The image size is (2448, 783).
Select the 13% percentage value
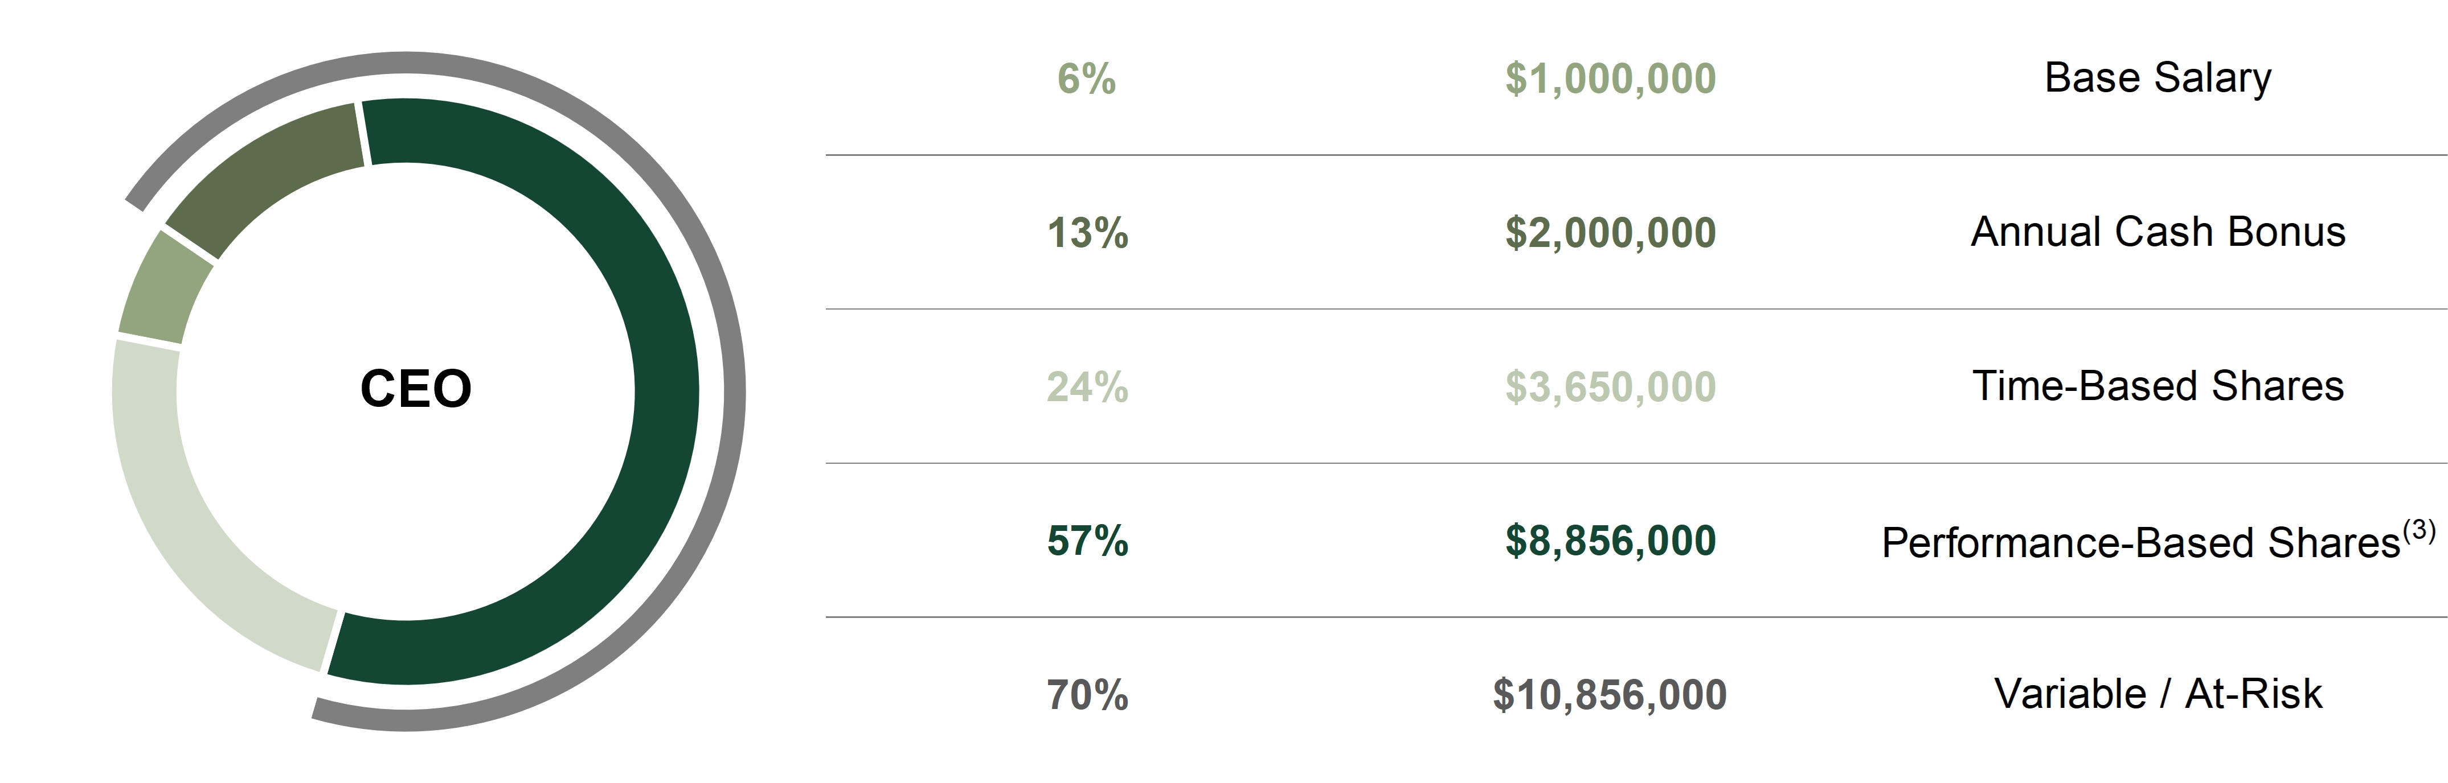click(1087, 233)
